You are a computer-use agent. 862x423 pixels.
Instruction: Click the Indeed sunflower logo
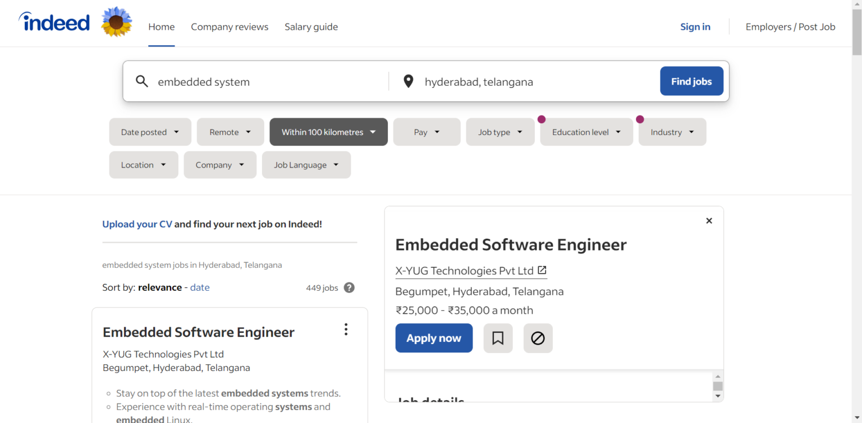116,23
